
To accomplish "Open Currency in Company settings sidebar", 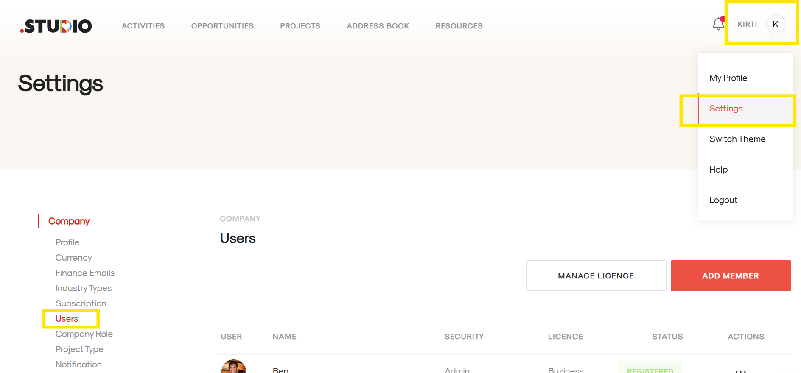I will click(73, 258).
